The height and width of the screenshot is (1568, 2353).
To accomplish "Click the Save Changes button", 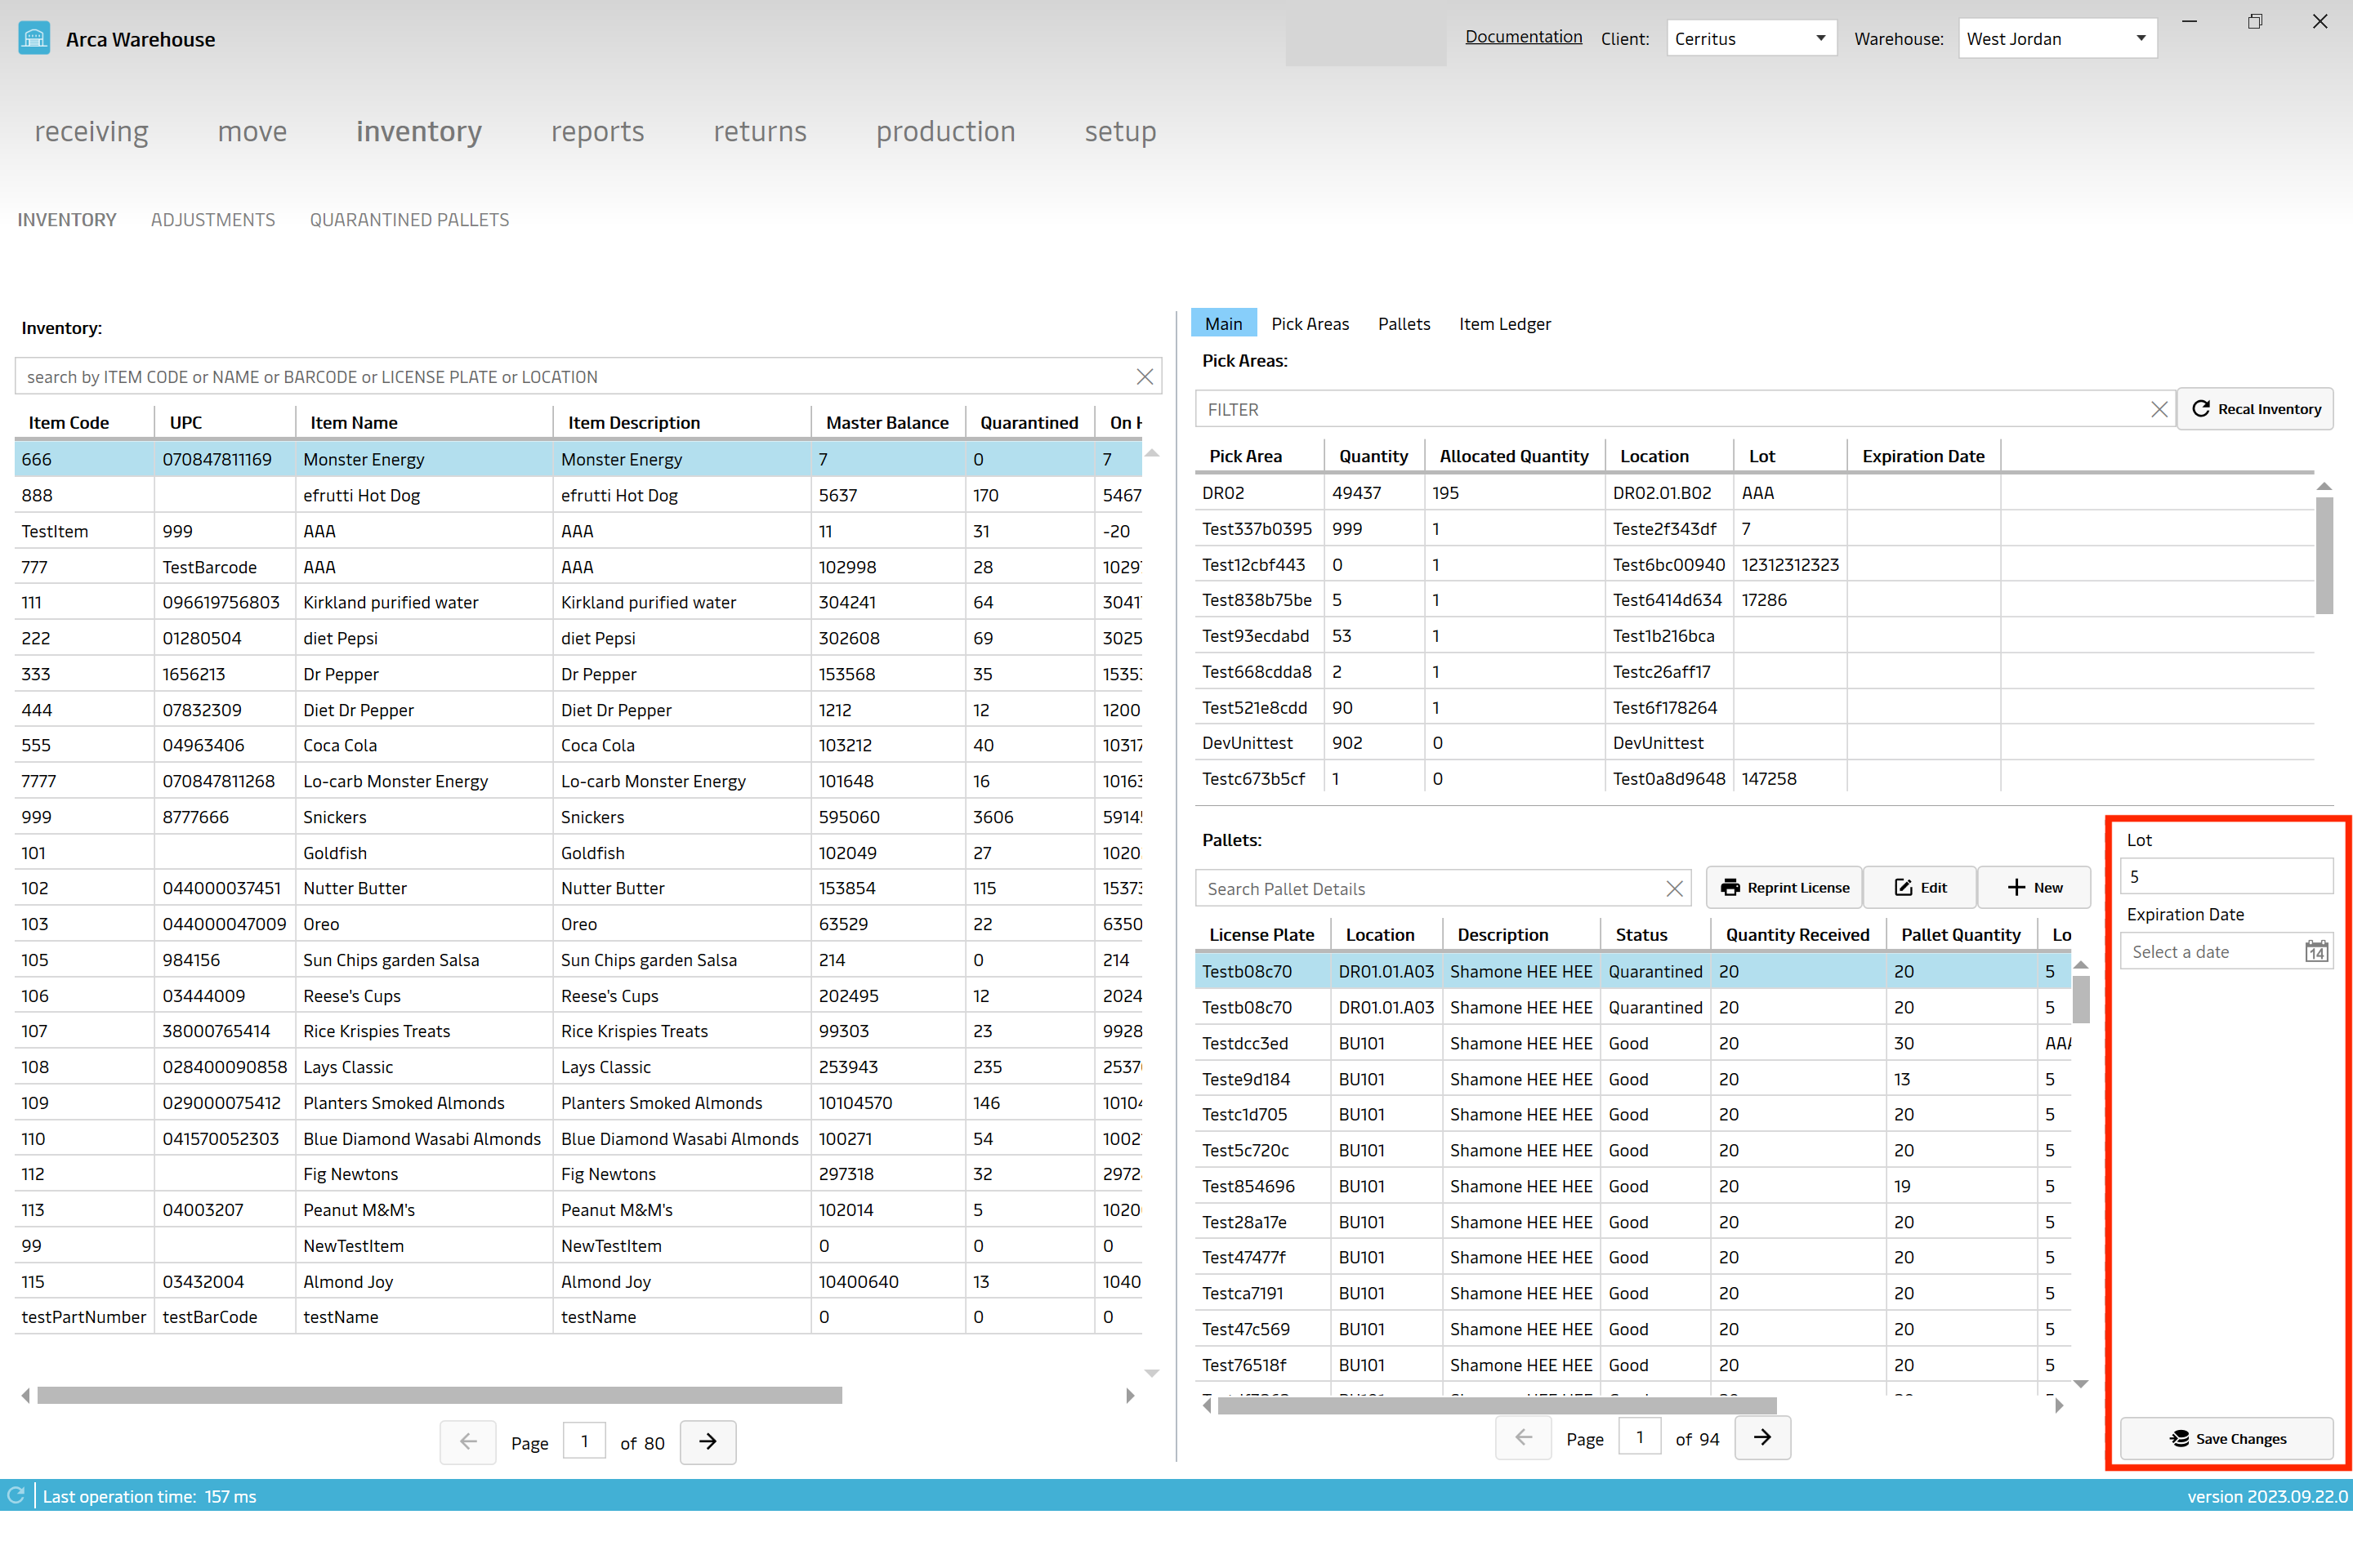I will coord(2227,1438).
